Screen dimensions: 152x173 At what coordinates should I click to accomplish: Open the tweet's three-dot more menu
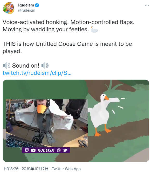[147, 5]
